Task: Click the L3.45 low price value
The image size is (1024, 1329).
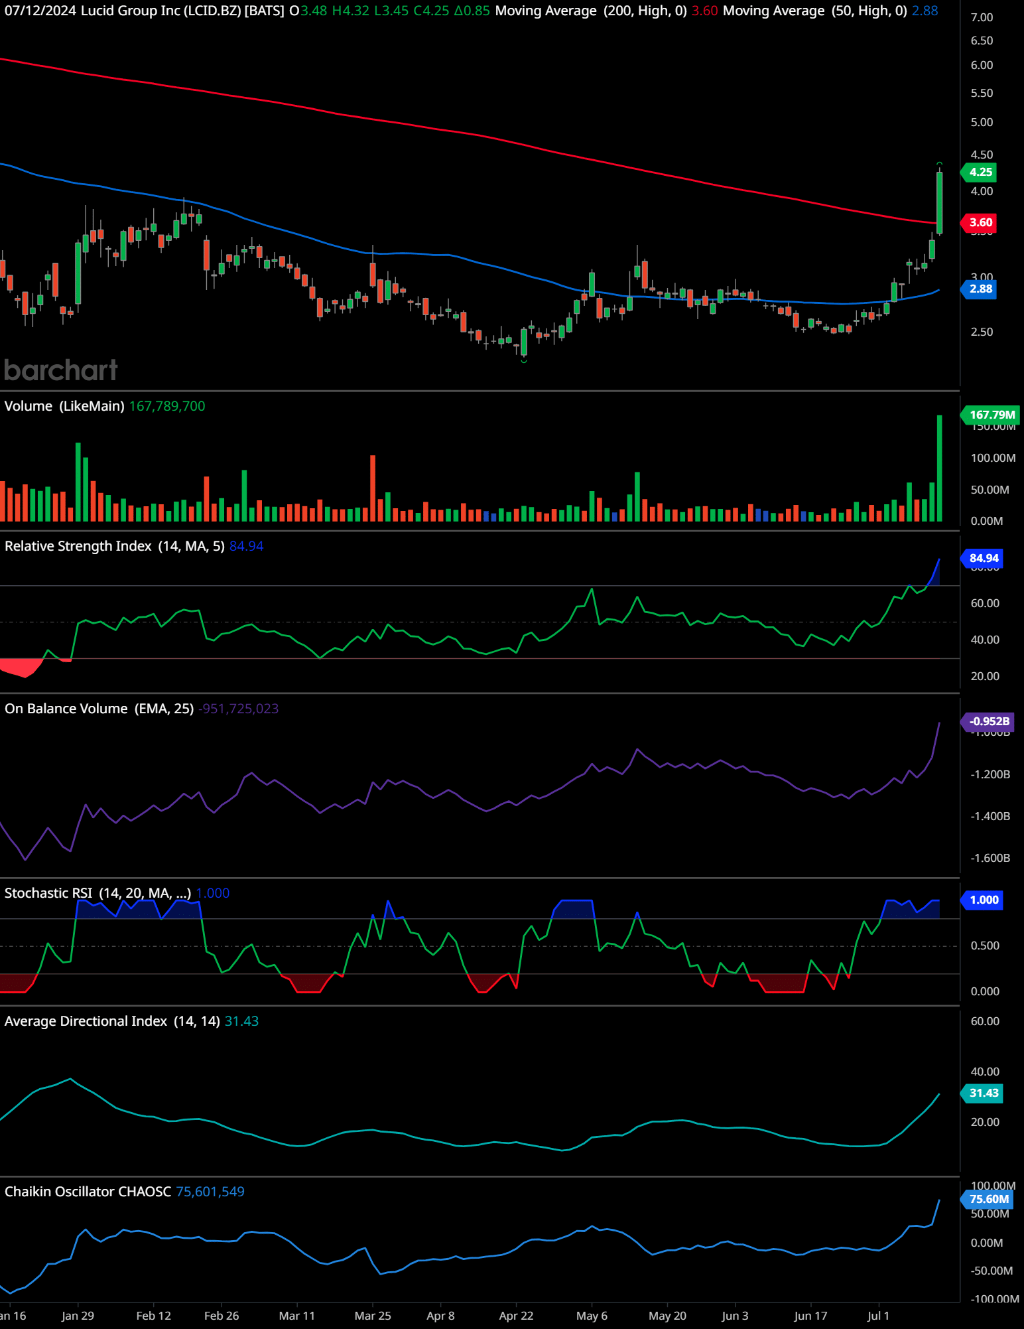Action: click(x=391, y=11)
